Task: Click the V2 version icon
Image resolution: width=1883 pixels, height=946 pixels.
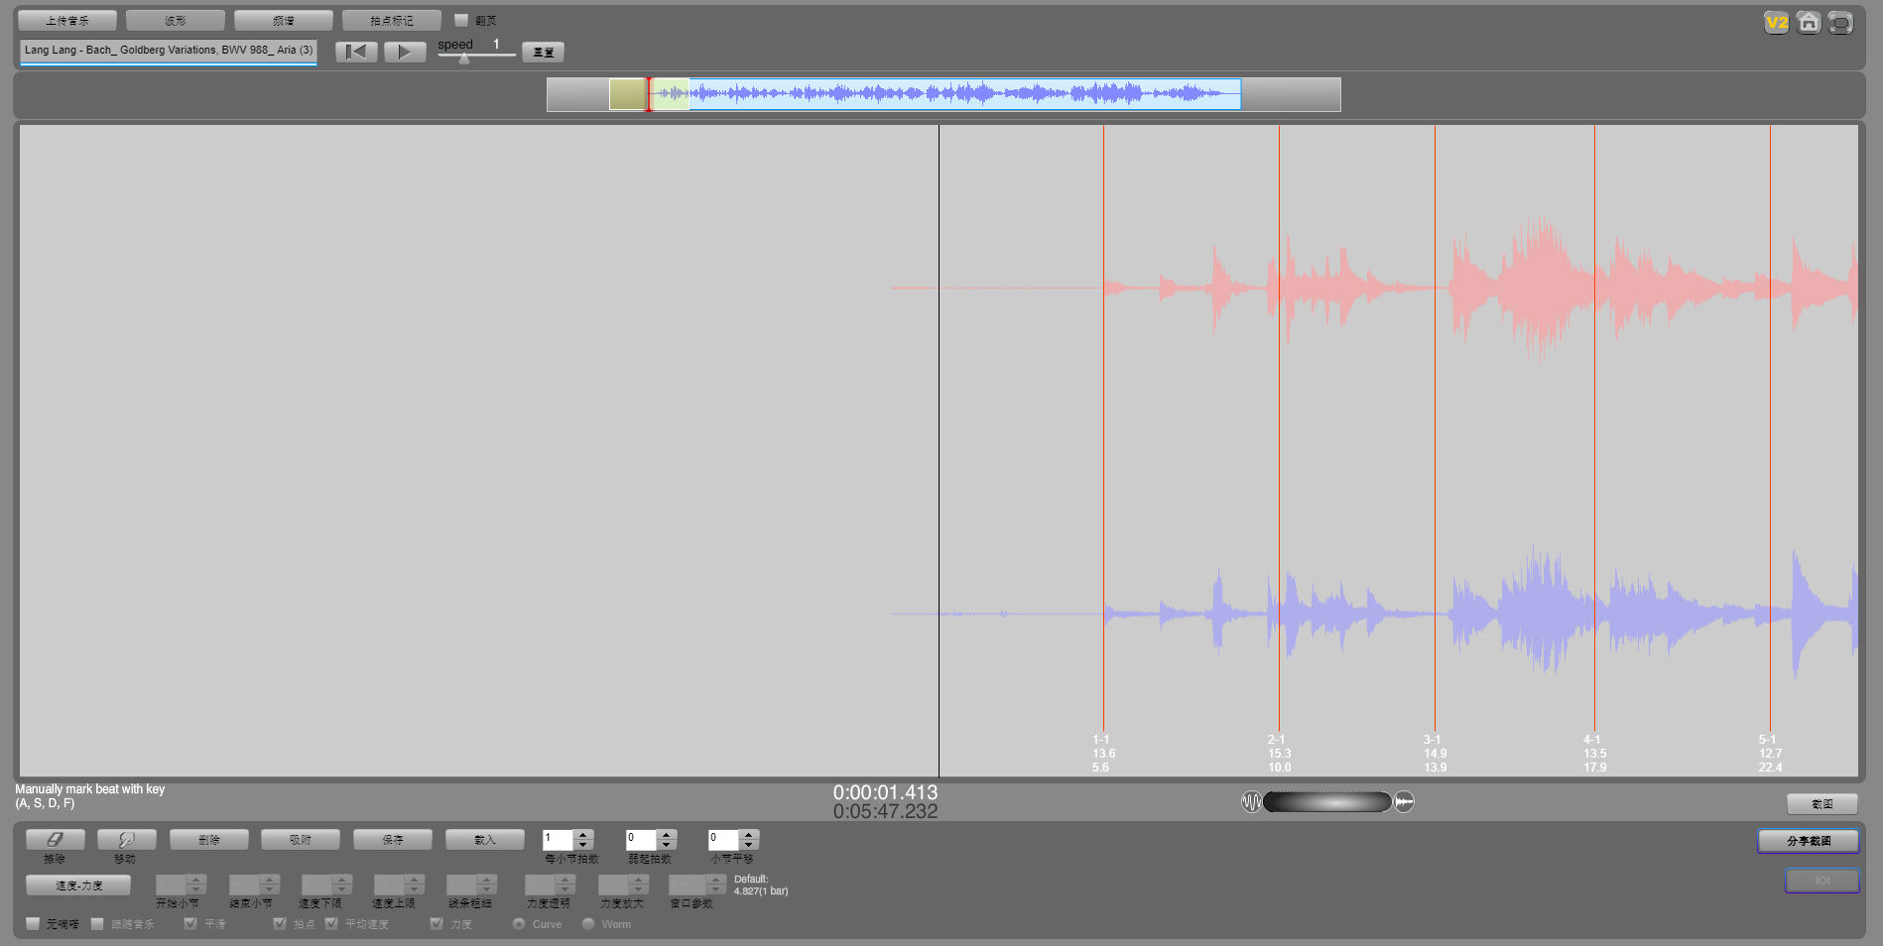Action: pos(1776,23)
